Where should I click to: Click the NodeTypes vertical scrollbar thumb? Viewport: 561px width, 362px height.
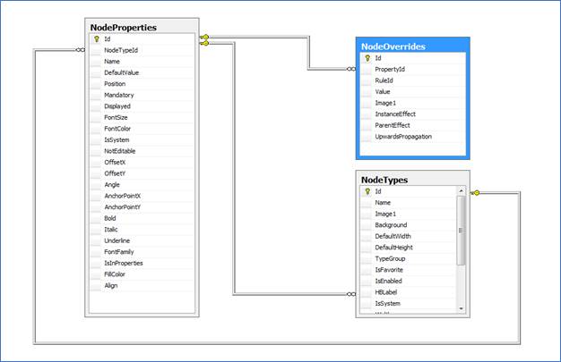[x=462, y=230]
